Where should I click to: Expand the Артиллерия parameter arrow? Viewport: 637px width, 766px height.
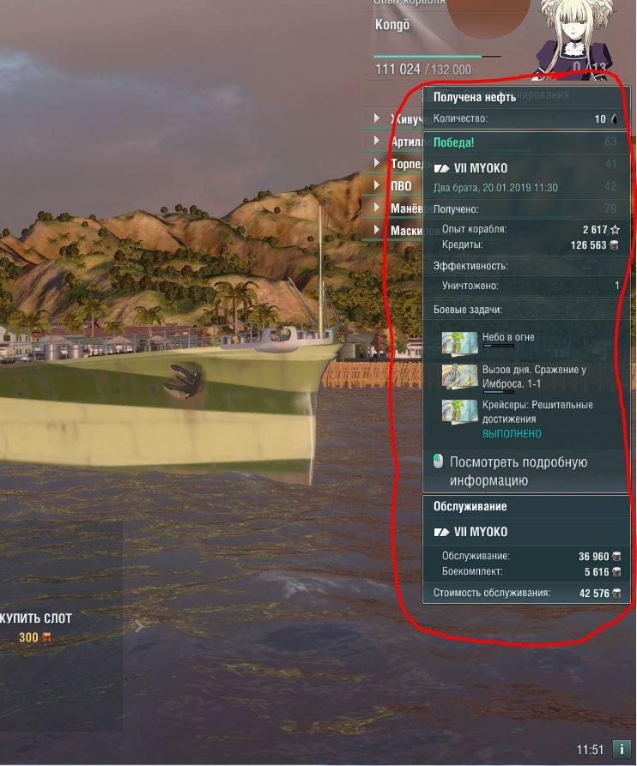pyautogui.click(x=376, y=140)
